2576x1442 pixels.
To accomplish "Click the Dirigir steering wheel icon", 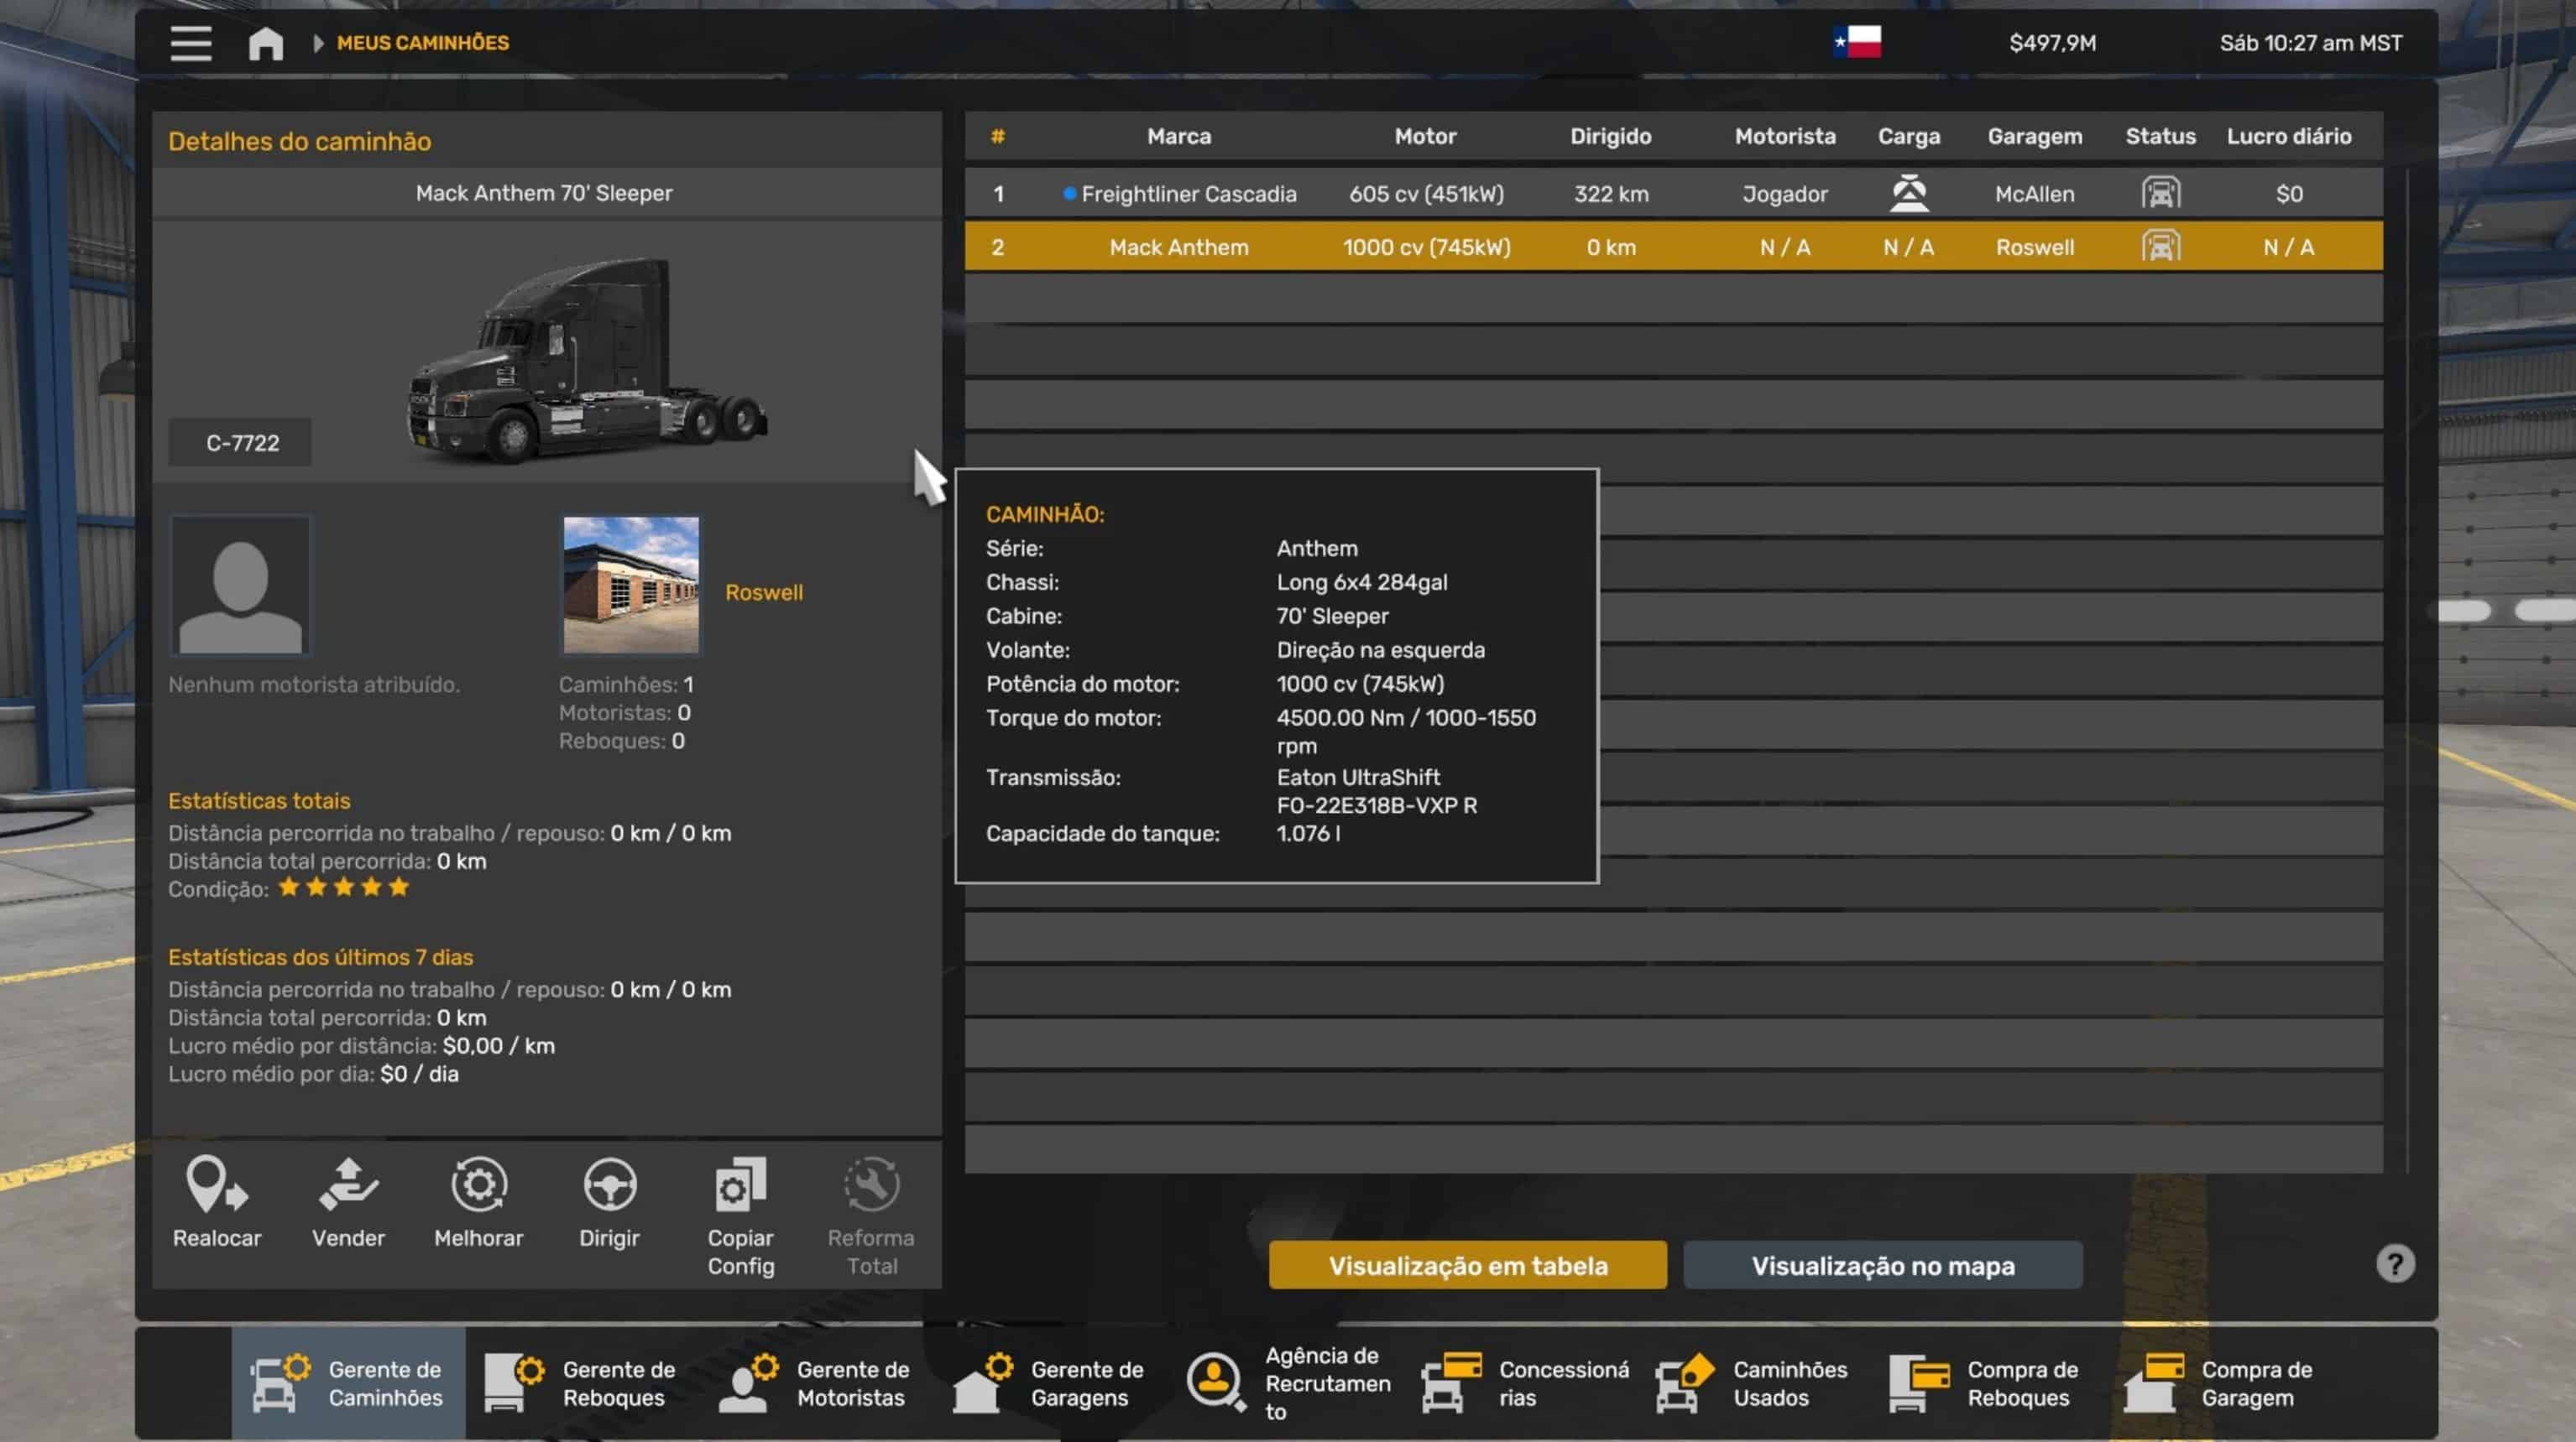I will click(609, 1186).
